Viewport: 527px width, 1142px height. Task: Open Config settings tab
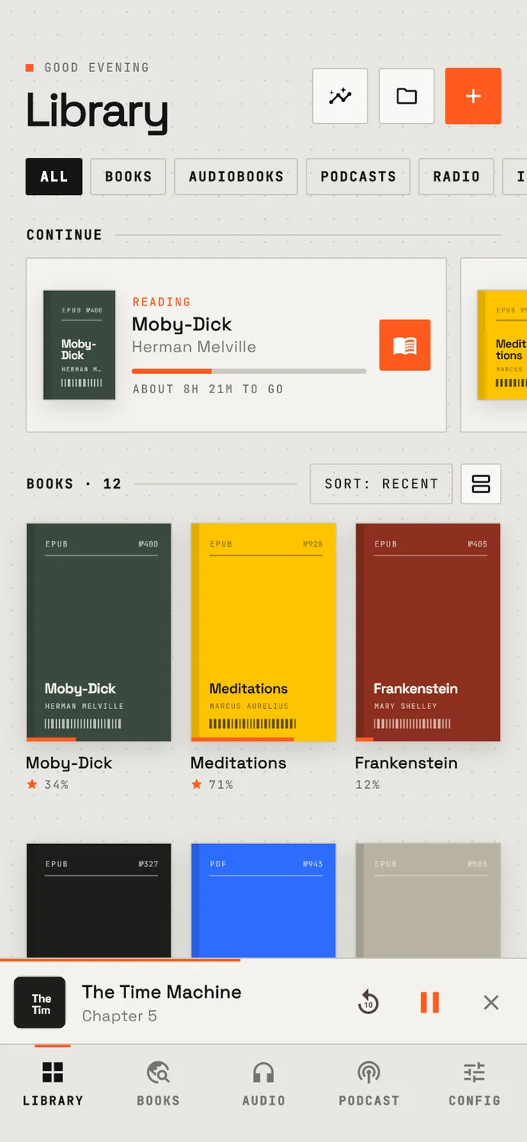[474, 1084]
